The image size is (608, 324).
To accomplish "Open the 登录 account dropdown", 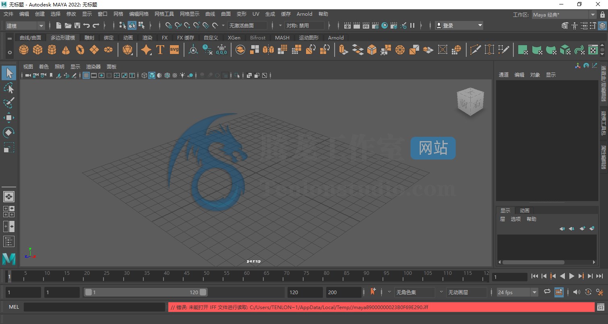I will pyautogui.click(x=459, y=25).
